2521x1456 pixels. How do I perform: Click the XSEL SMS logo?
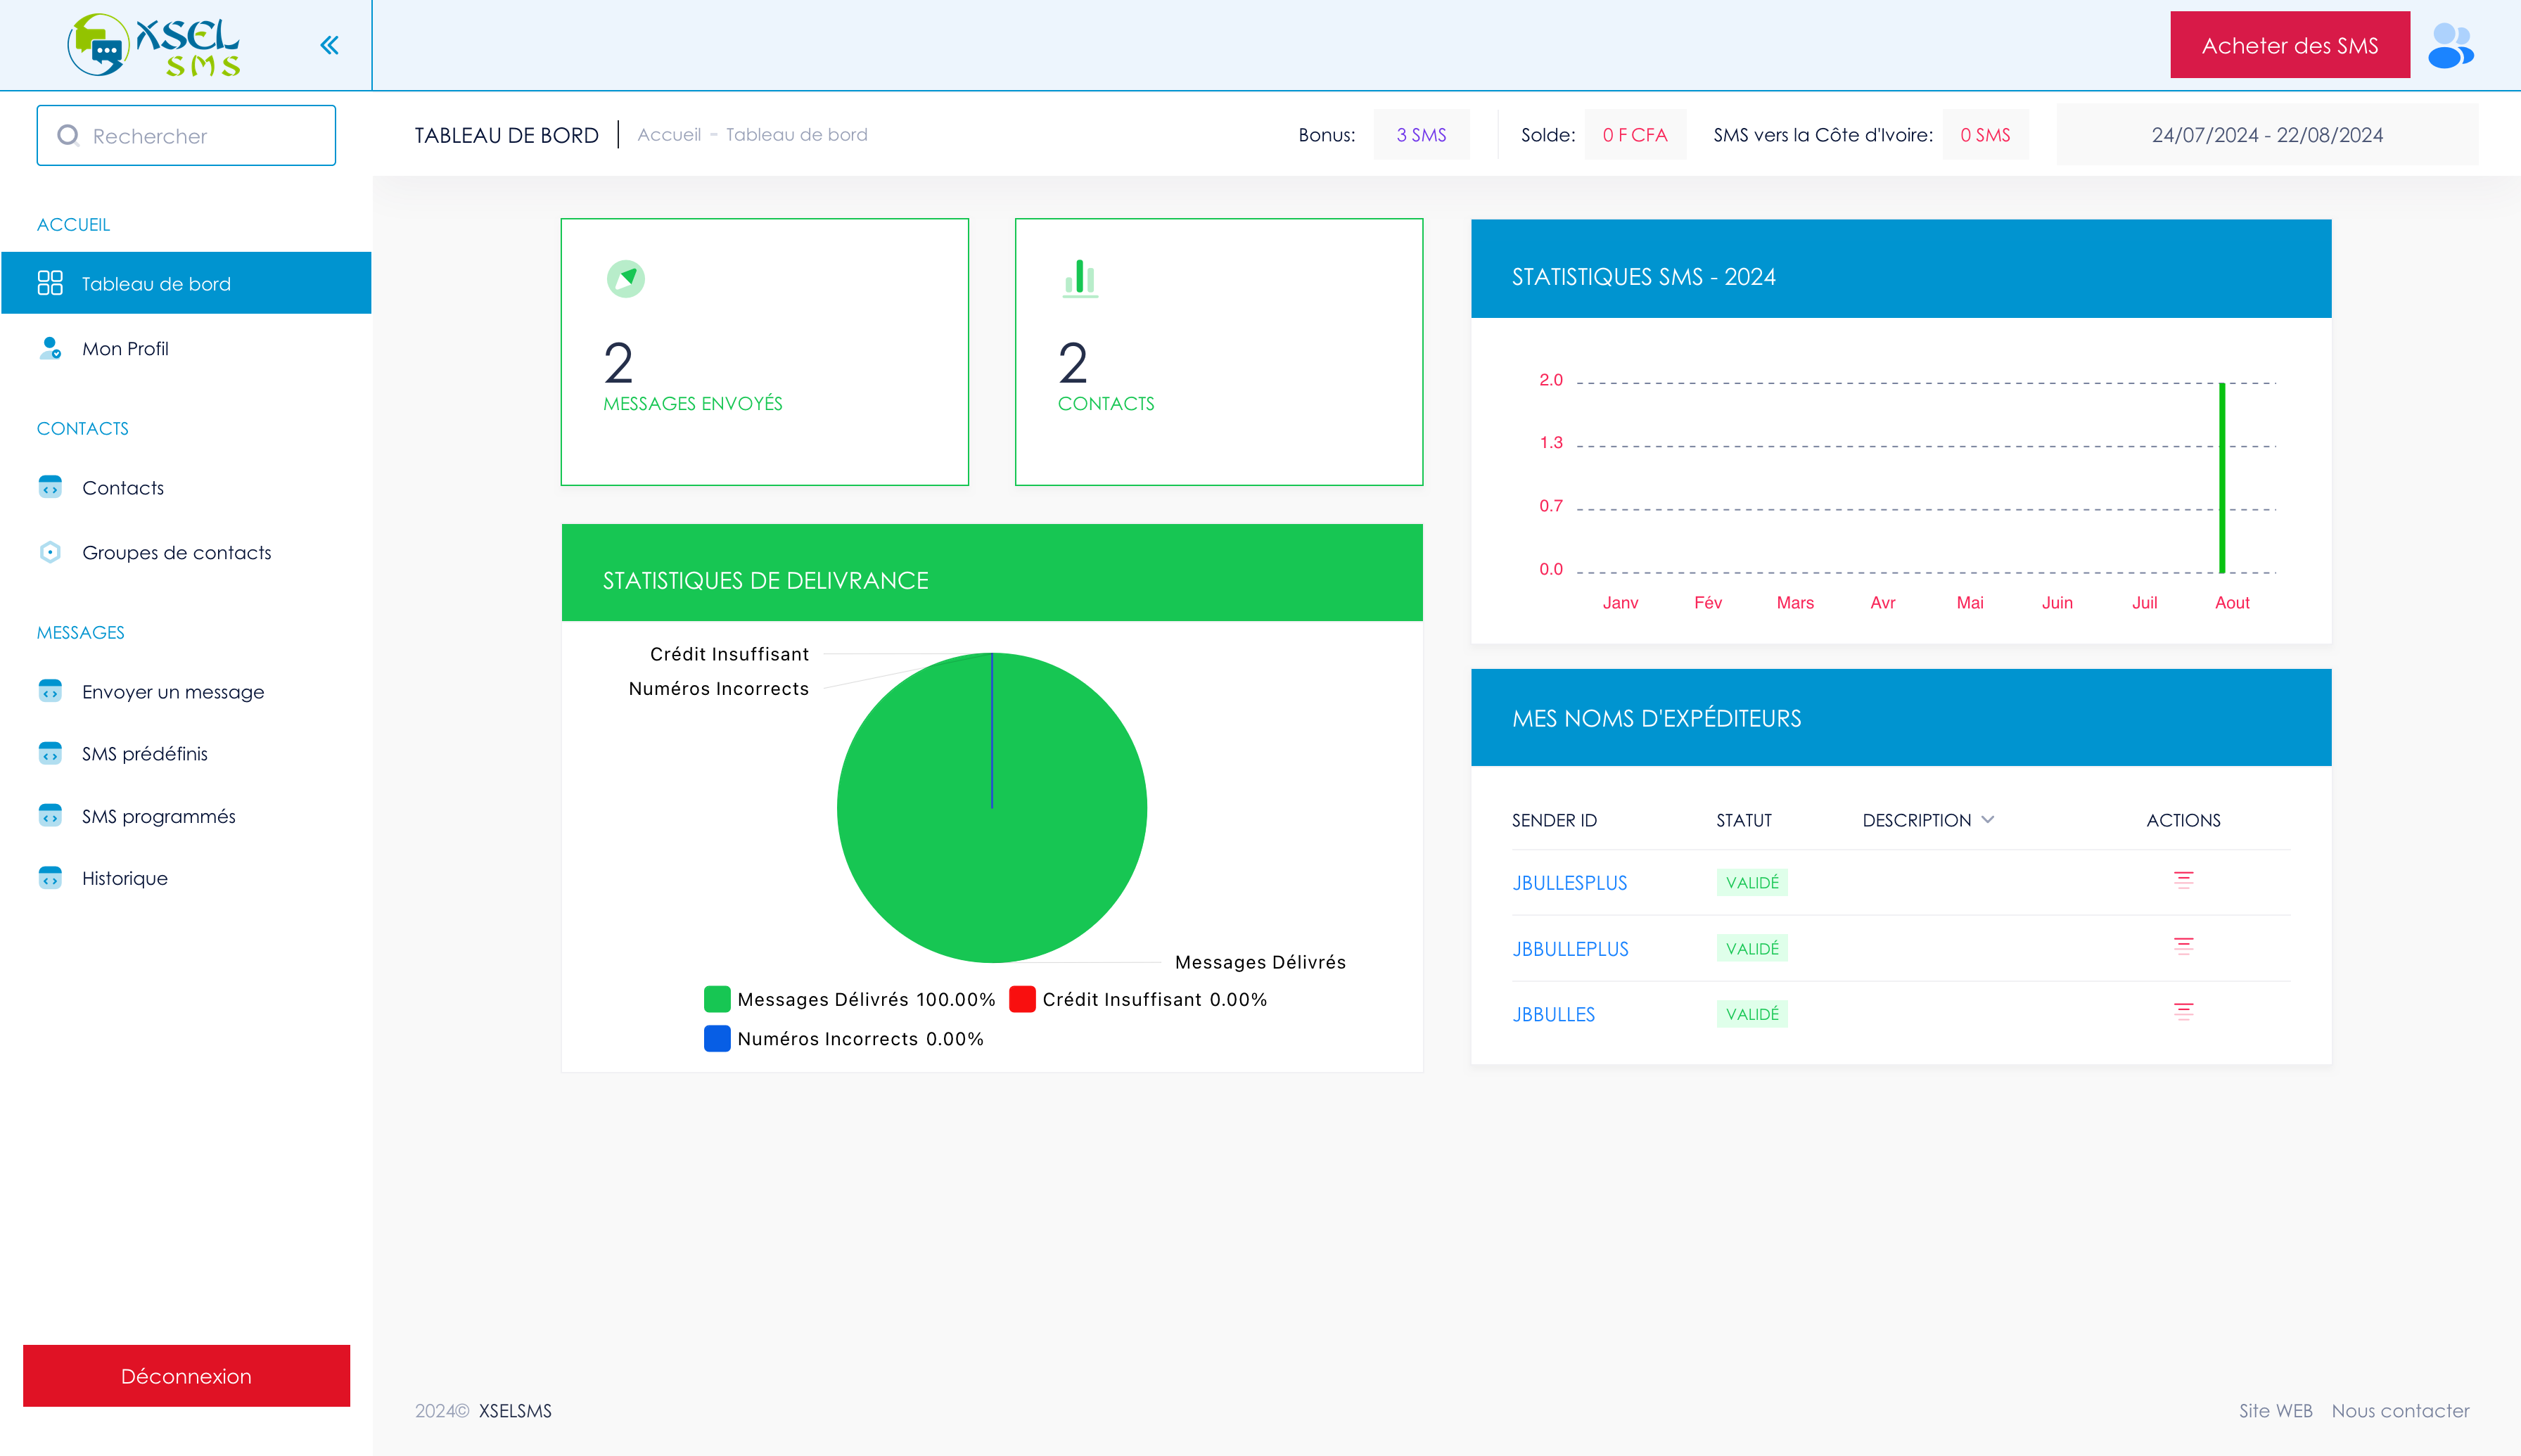tap(153, 45)
